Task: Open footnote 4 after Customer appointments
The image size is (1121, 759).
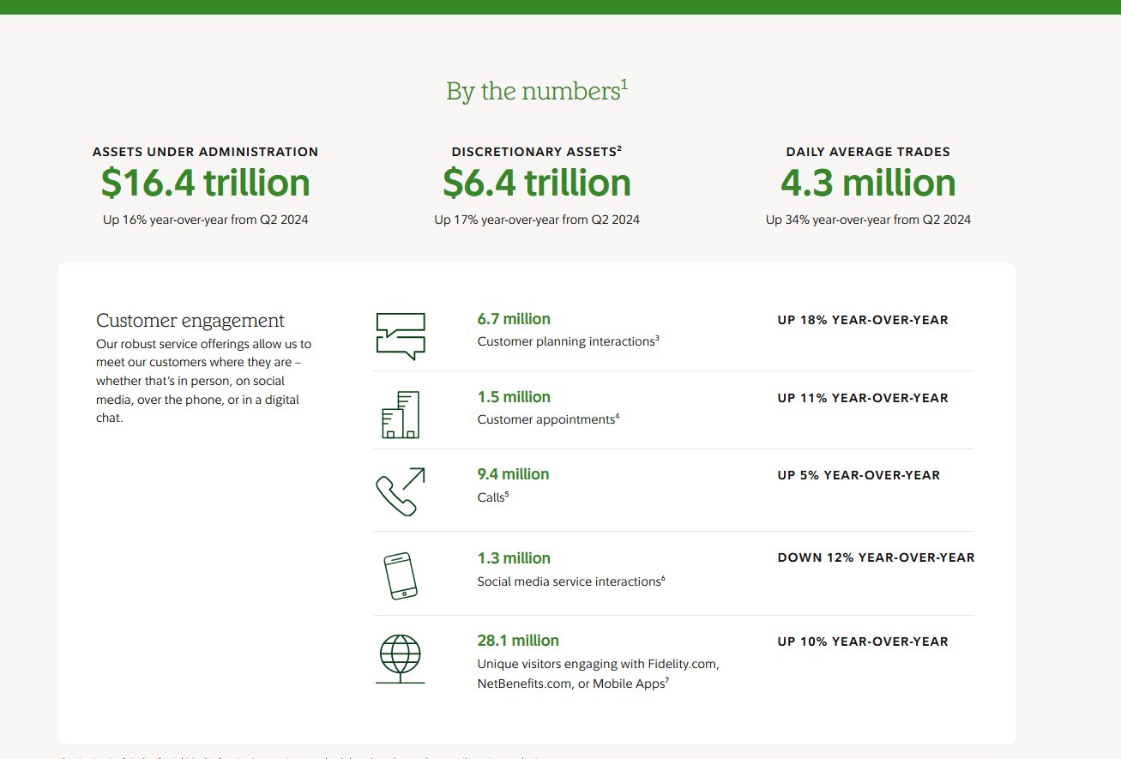Action: click(617, 416)
